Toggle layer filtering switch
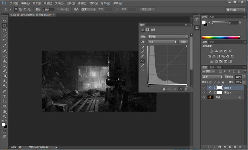248x150 pixels. 245,71
